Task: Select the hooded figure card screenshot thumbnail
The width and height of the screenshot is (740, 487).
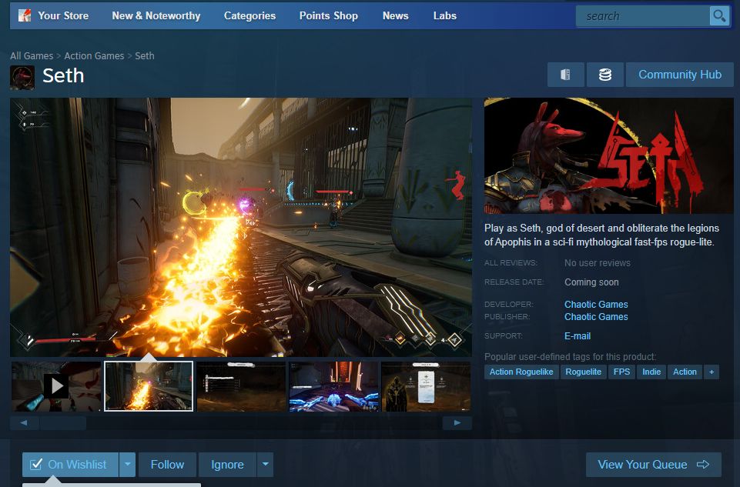Action: click(426, 386)
